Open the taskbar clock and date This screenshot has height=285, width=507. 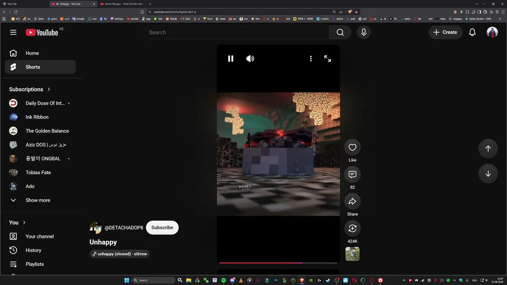tap(497, 280)
